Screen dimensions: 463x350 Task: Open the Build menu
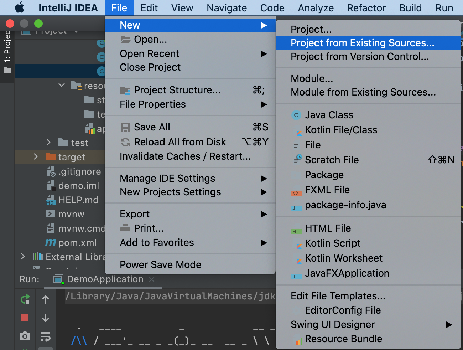tap(410, 8)
